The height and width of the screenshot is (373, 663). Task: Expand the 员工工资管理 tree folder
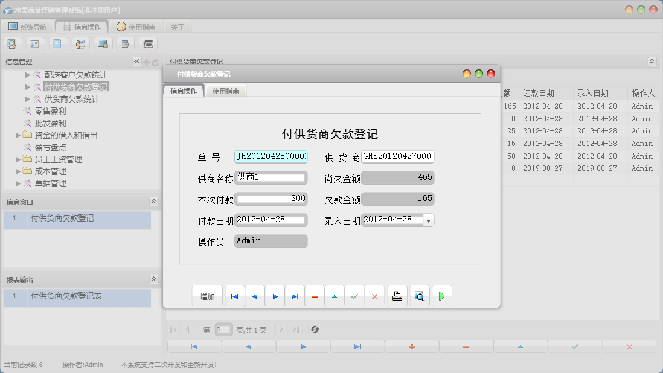[18, 159]
